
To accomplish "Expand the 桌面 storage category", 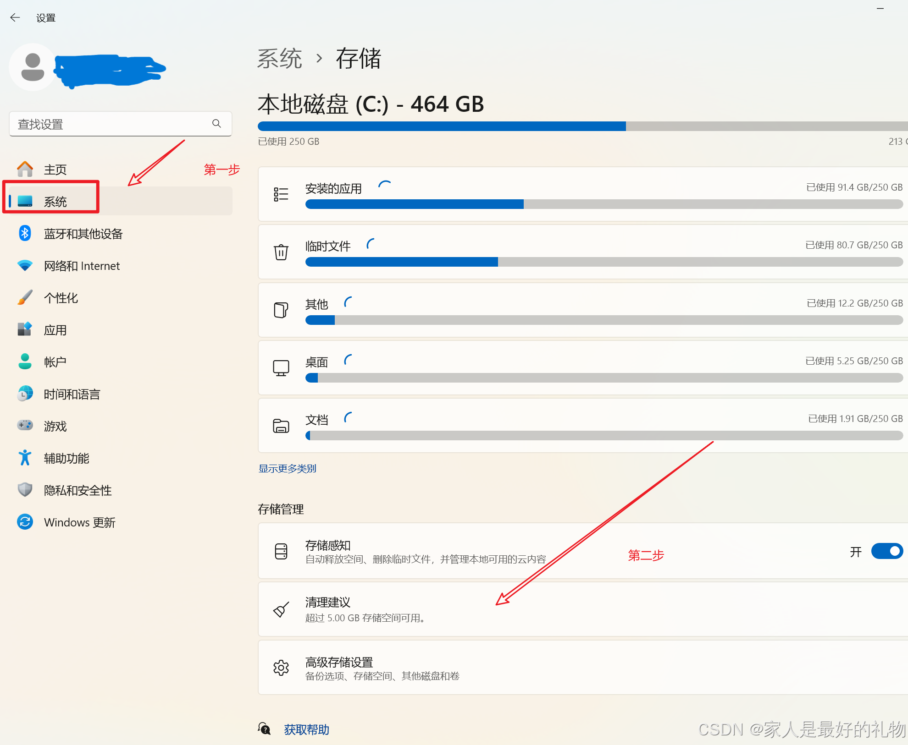I will [316, 362].
